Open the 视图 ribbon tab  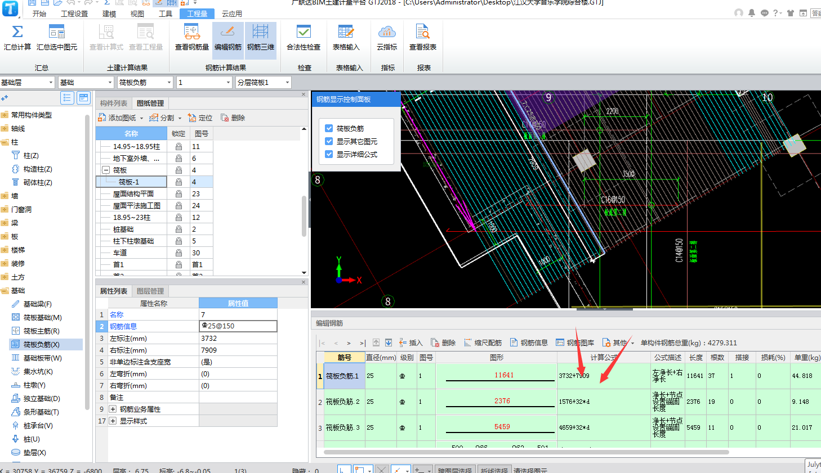[x=137, y=13]
